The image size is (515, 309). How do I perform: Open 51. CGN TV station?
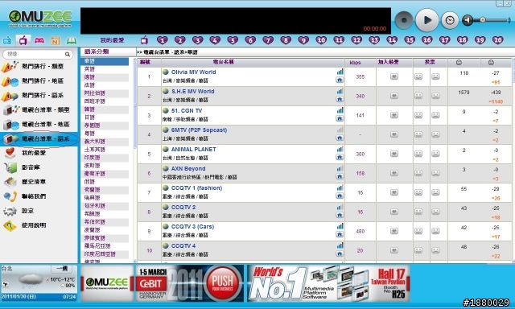click(187, 111)
